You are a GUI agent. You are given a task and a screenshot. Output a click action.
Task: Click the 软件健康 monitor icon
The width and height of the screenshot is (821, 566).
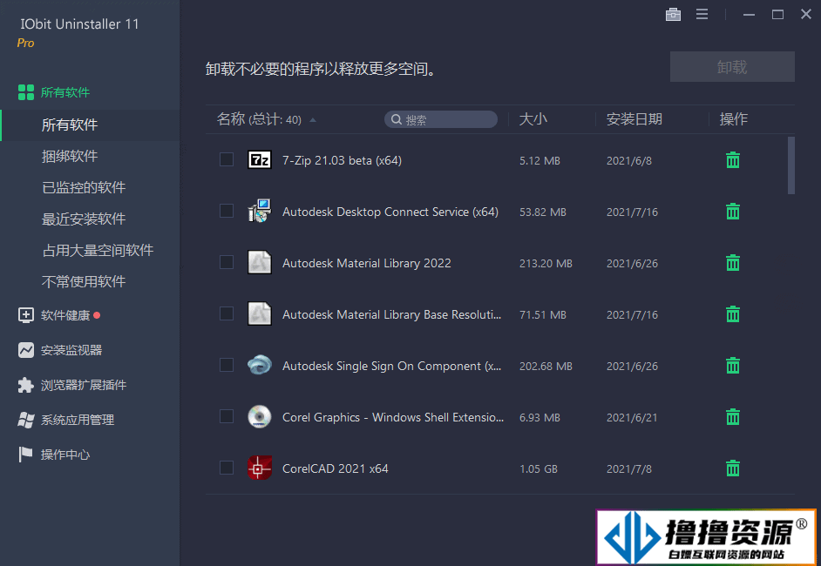25,315
